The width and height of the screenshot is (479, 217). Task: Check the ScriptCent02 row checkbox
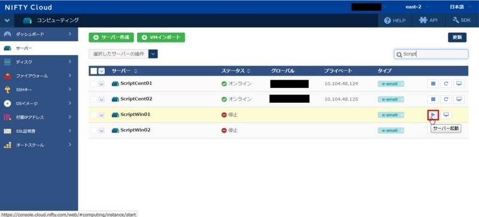tap(94, 99)
